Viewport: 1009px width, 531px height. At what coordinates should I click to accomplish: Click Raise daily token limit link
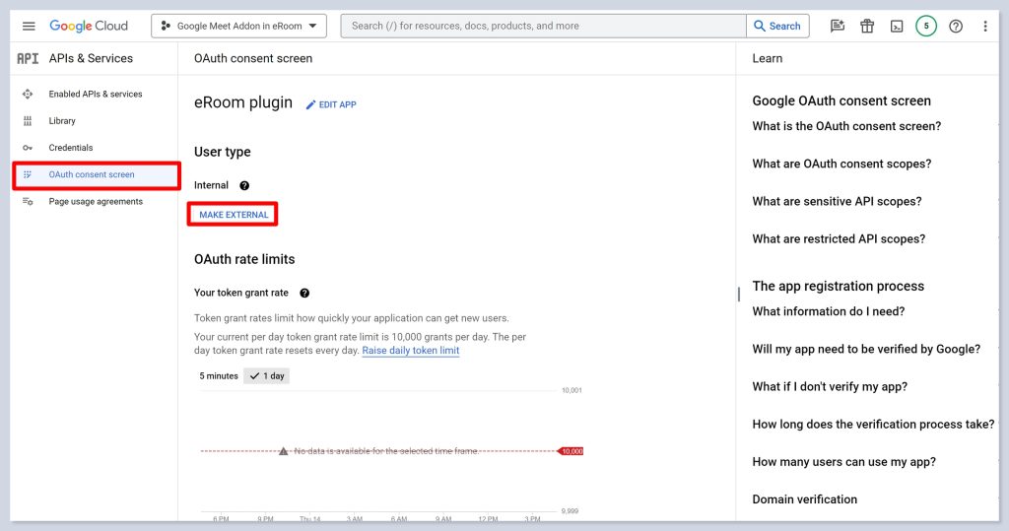click(x=410, y=351)
